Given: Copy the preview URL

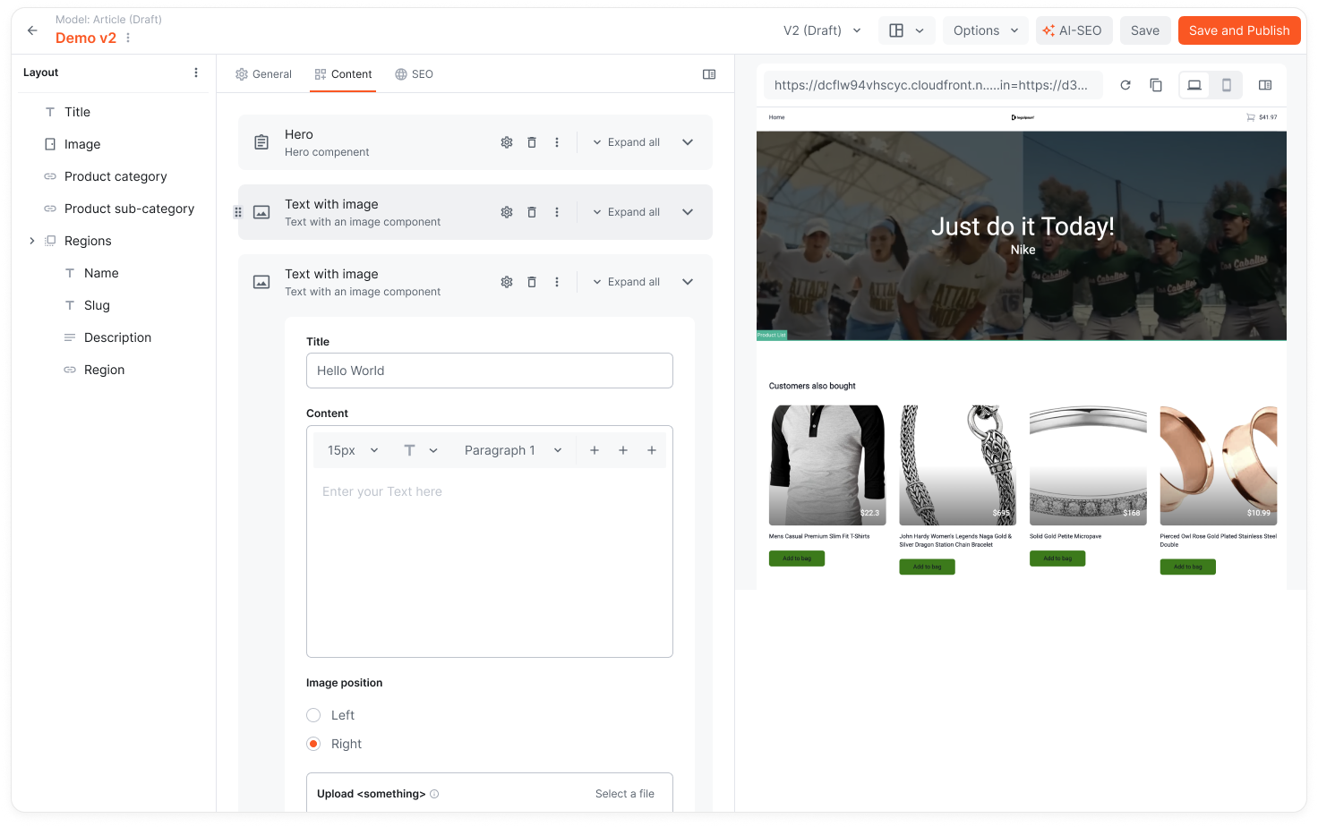Looking at the screenshot, I should (1156, 85).
